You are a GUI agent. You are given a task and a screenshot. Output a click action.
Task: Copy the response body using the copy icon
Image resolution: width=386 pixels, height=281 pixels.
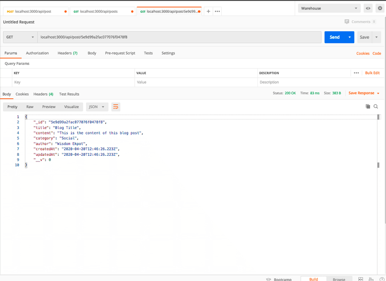point(368,107)
